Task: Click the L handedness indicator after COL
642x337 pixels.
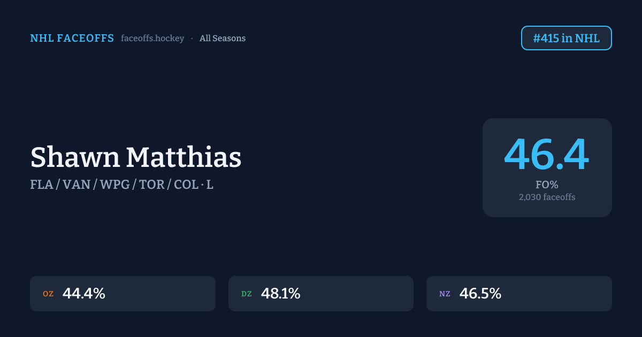Action: [x=210, y=185]
